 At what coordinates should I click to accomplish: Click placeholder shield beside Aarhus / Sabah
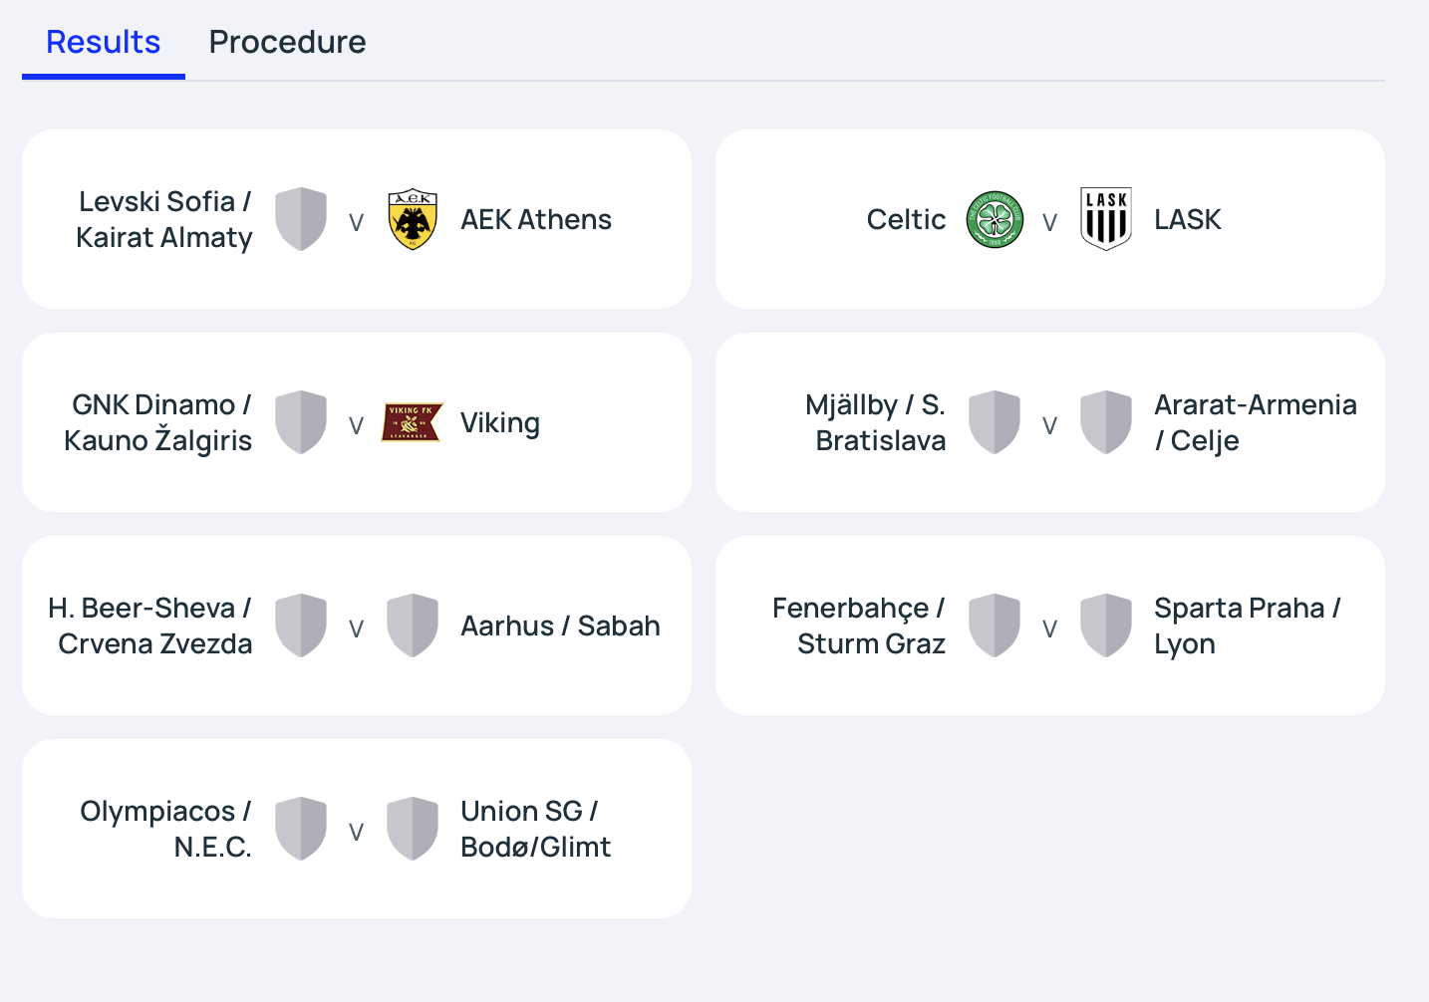click(413, 626)
